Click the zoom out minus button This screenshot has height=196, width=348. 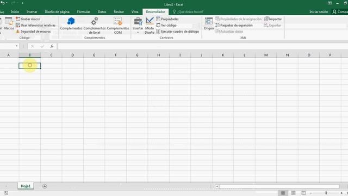(x=310, y=193)
